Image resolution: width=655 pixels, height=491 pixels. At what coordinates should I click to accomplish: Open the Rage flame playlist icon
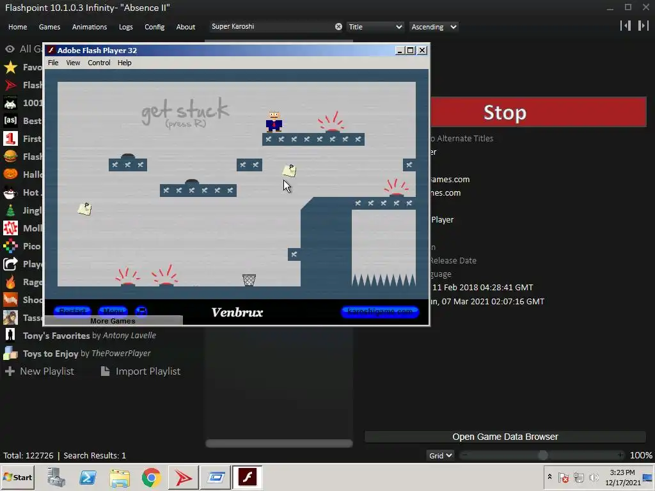pos(10,282)
